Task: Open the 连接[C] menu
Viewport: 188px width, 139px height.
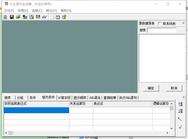Action: 37,11
